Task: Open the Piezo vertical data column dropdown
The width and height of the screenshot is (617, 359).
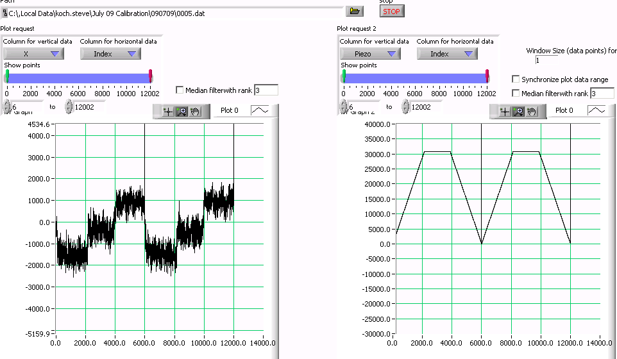Action: (x=370, y=54)
